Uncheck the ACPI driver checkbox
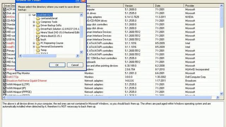The width and height of the screenshot is (226, 127). pos(5,10)
